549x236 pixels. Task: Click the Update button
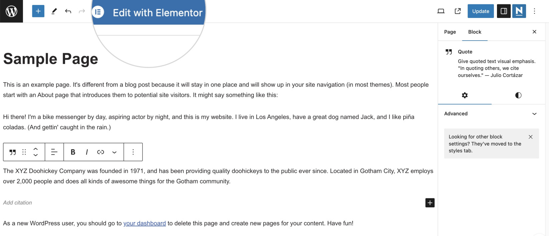(481, 11)
